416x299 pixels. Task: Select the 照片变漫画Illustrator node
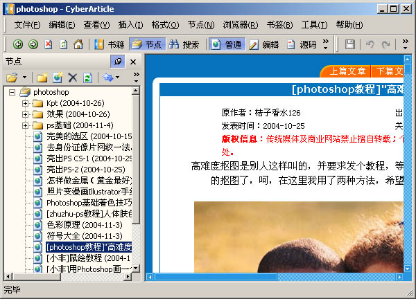click(x=89, y=192)
